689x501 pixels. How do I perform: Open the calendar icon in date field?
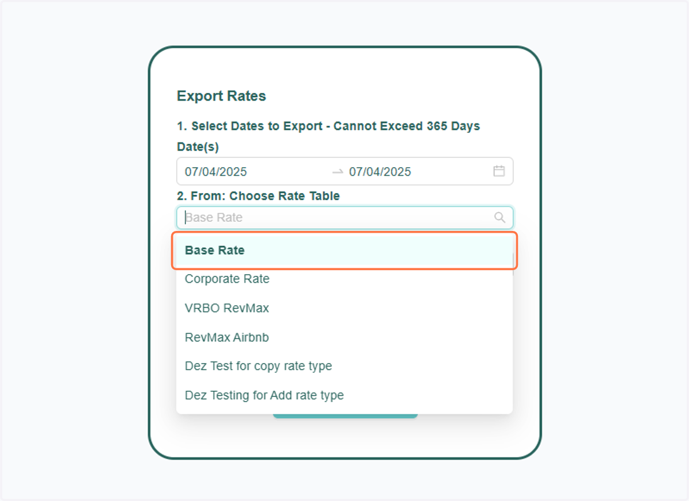[499, 171]
